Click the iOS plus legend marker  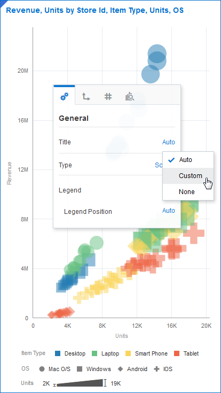tap(157, 369)
